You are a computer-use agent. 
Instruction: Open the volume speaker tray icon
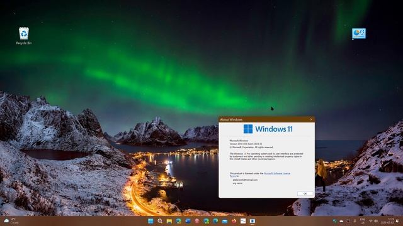tap(376, 221)
